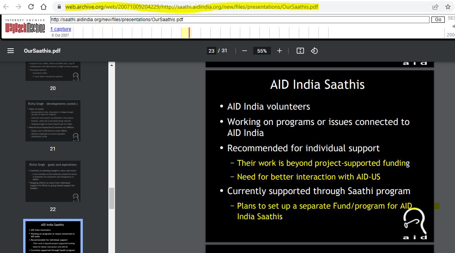Click Need for better interaction with AID-US
Screen dimensions: 455x253
309,177
